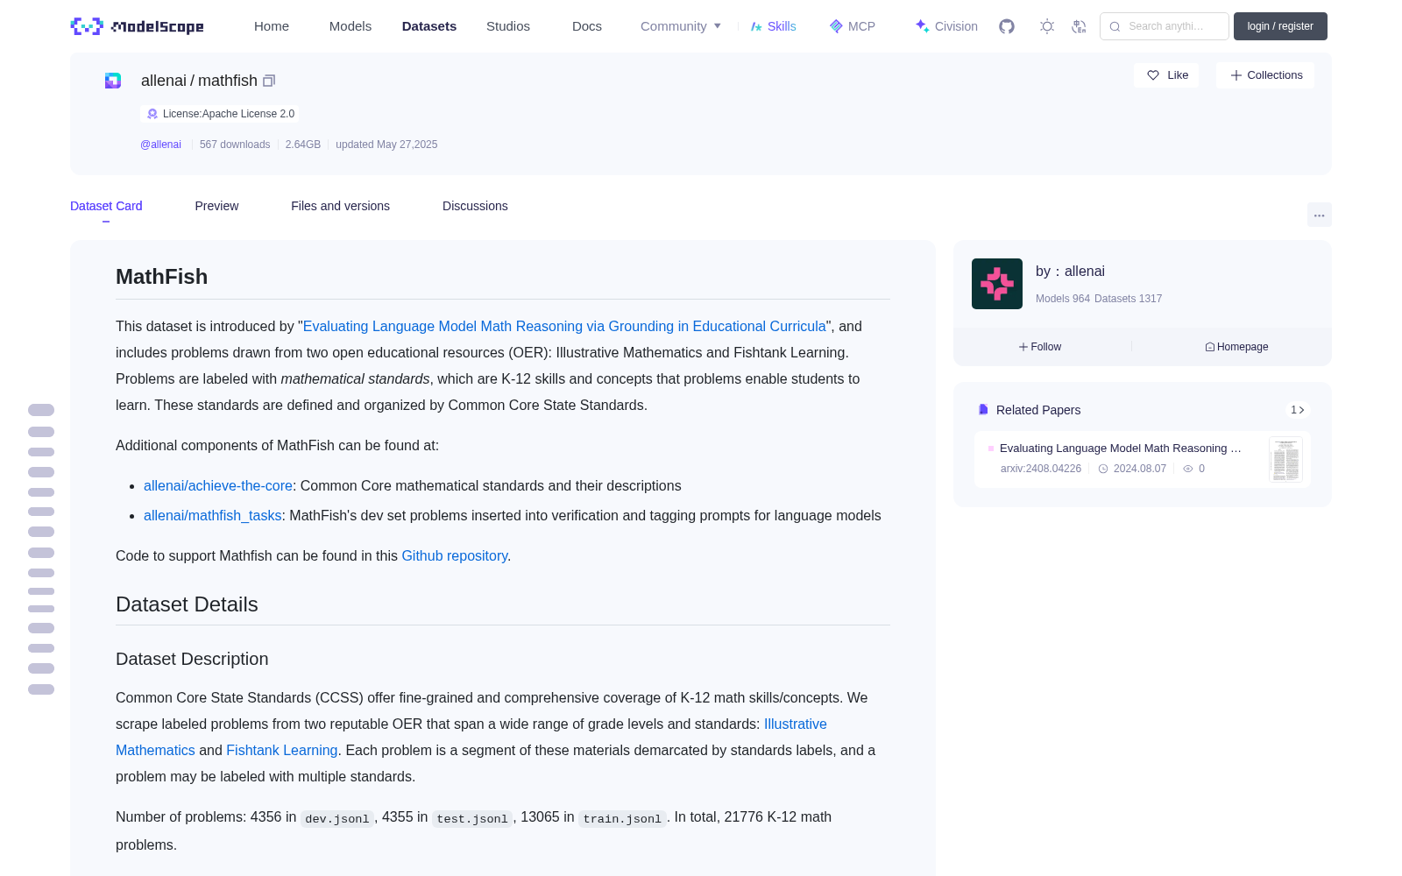Expand the Related Papers list arrow

1298,410
